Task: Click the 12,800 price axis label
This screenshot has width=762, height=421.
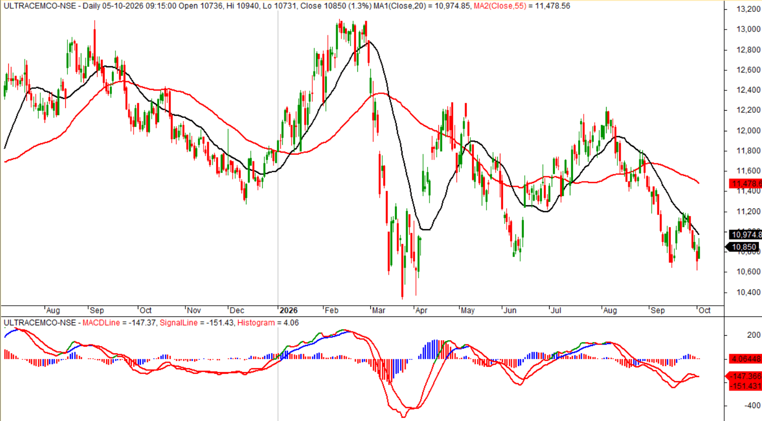Action: (749, 50)
